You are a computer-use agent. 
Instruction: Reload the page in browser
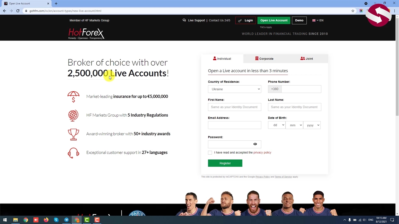tap(18, 11)
